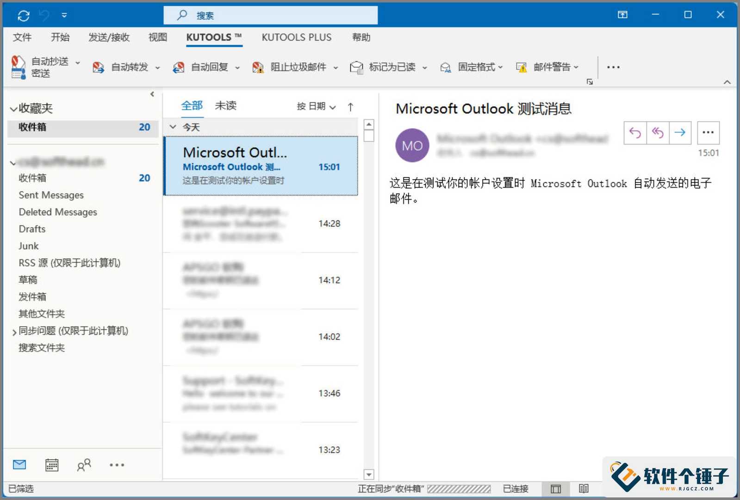
Task: Click the message list scroll down arrow
Action: point(369,475)
